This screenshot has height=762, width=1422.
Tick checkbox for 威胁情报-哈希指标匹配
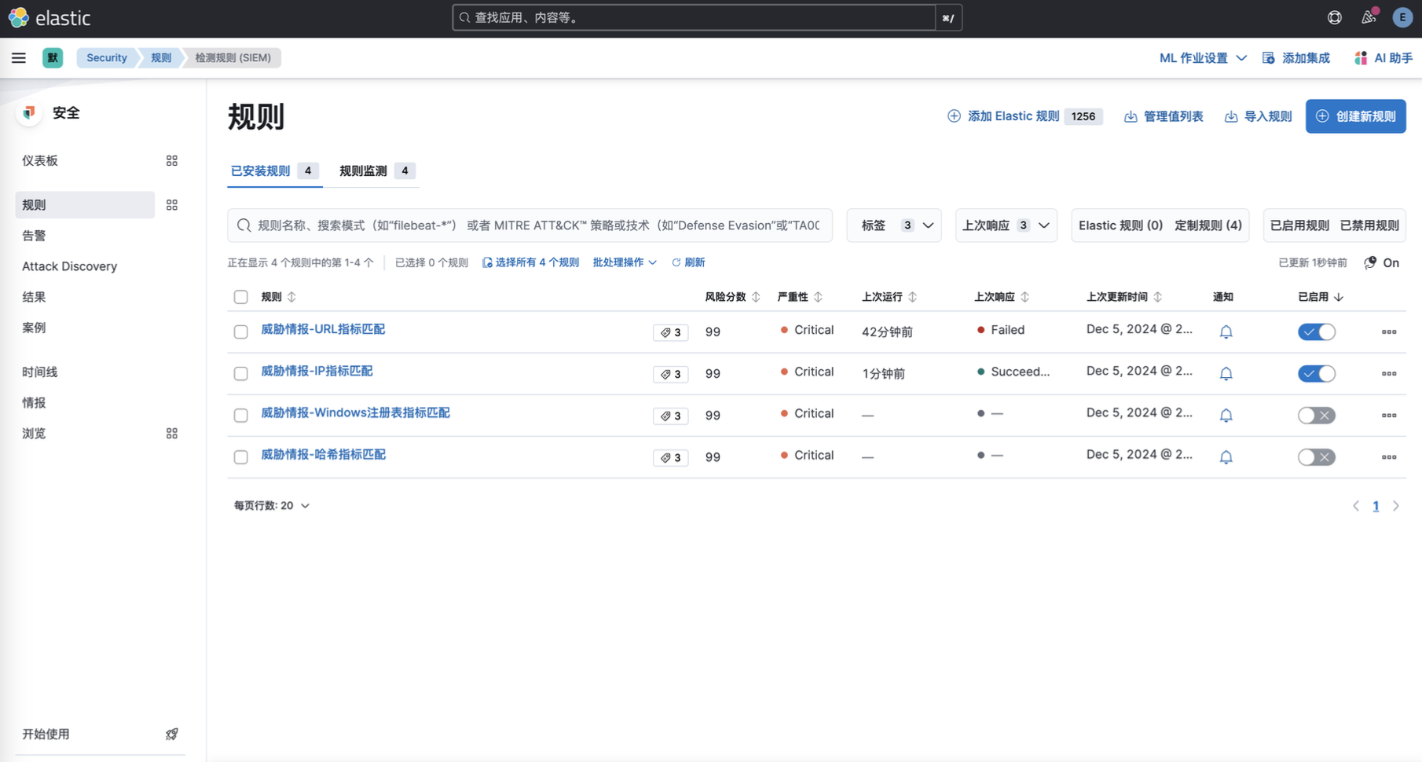pyautogui.click(x=241, y=456)
